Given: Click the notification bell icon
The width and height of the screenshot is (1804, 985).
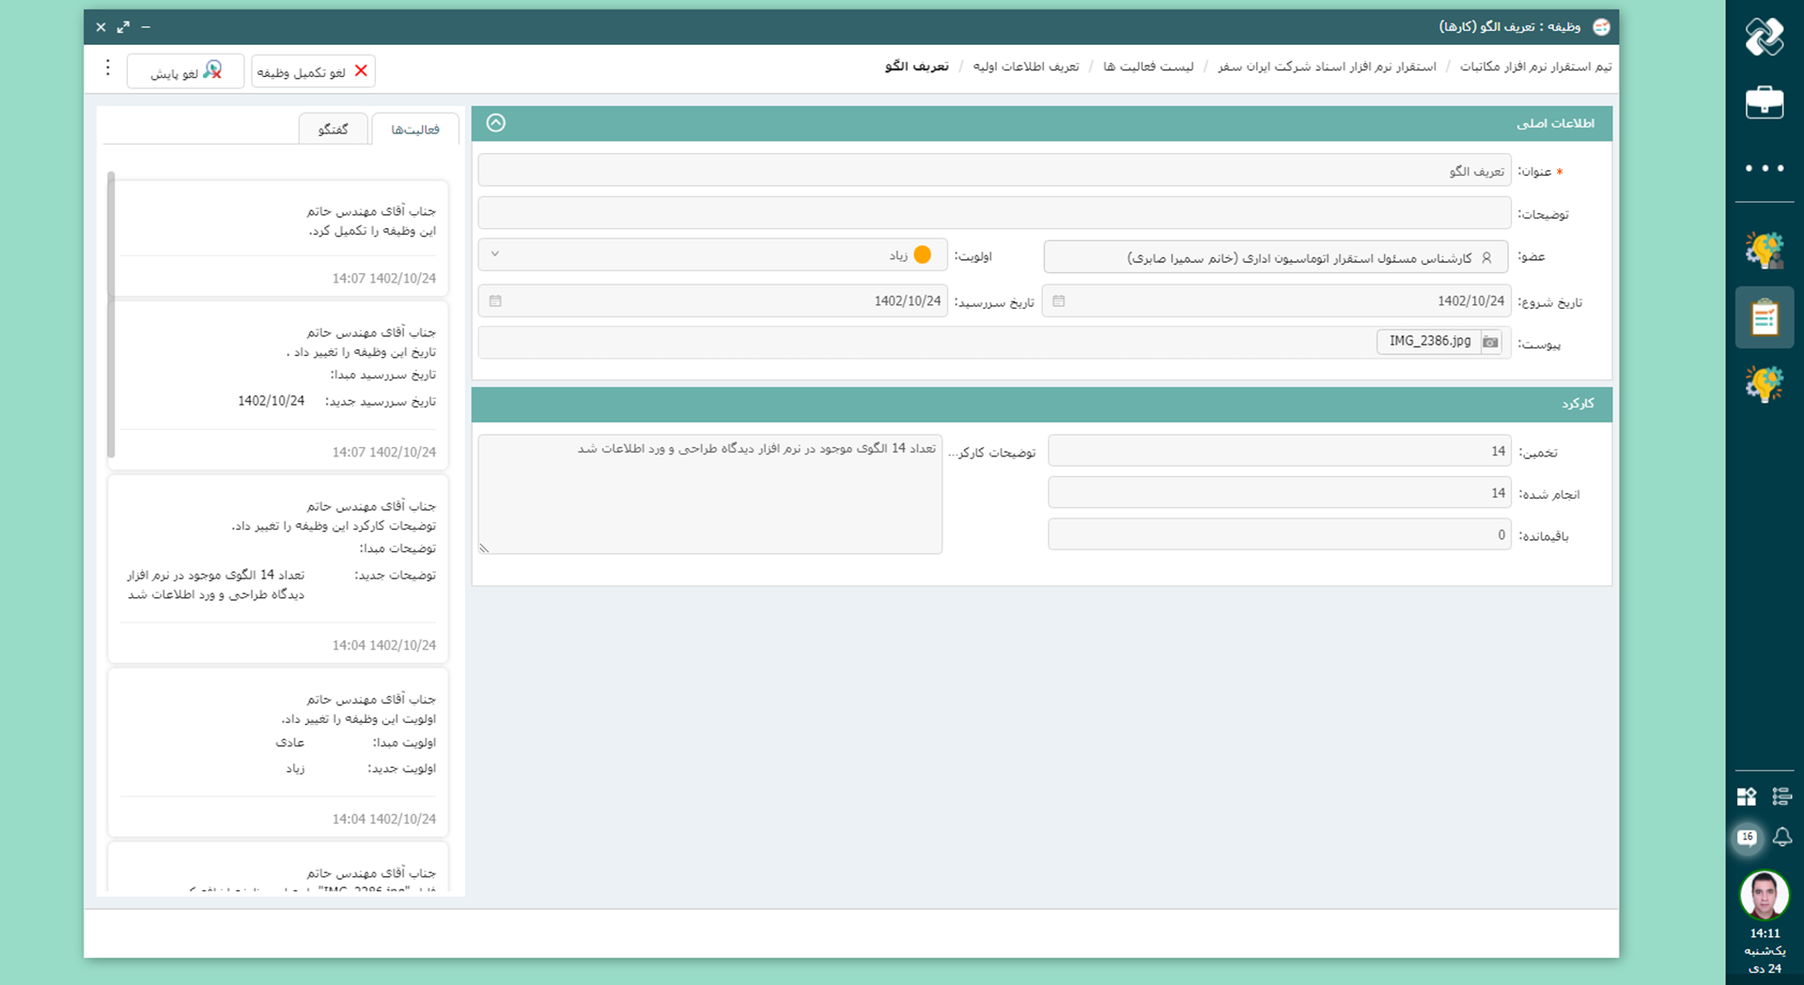Looking at the screenshot, I should pos(1781,837).
